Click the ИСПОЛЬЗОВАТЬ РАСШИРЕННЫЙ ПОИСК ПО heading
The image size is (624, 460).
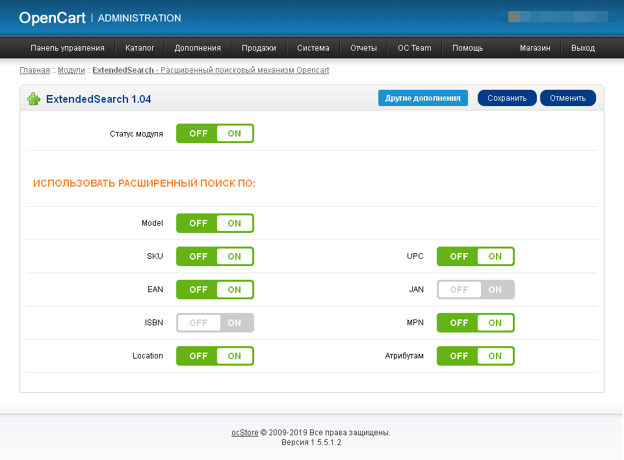click(x=144, y=183)
